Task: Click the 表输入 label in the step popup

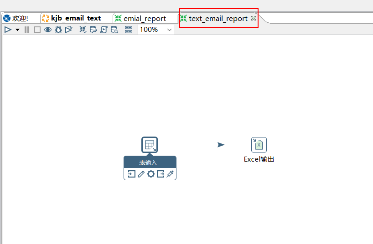Action: (x=148, y=163)
